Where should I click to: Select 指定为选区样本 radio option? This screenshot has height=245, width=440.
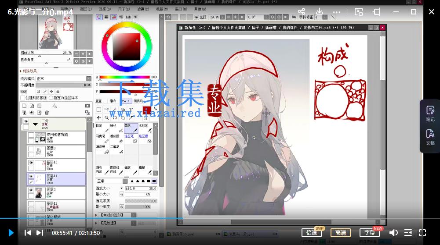pyautogui.click(x=51, y=98)
